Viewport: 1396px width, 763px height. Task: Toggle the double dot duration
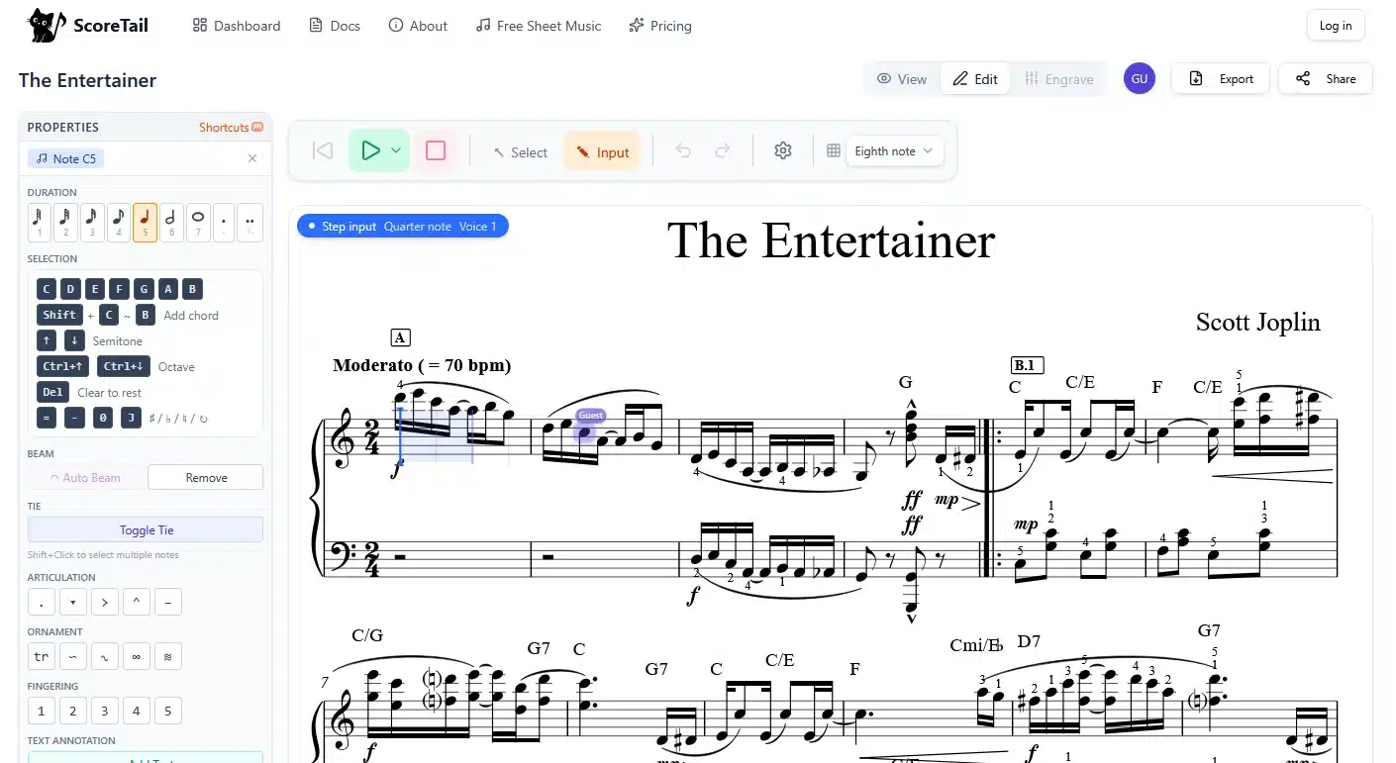[x=250, y=222]
